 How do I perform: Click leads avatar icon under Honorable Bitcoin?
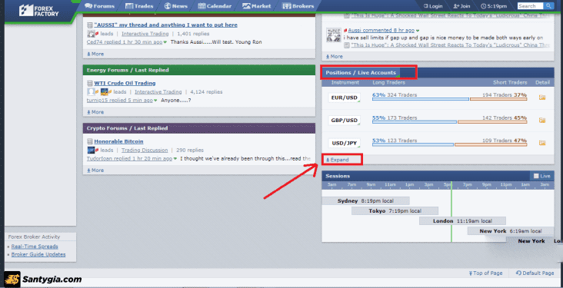click(x=91, y=150)
